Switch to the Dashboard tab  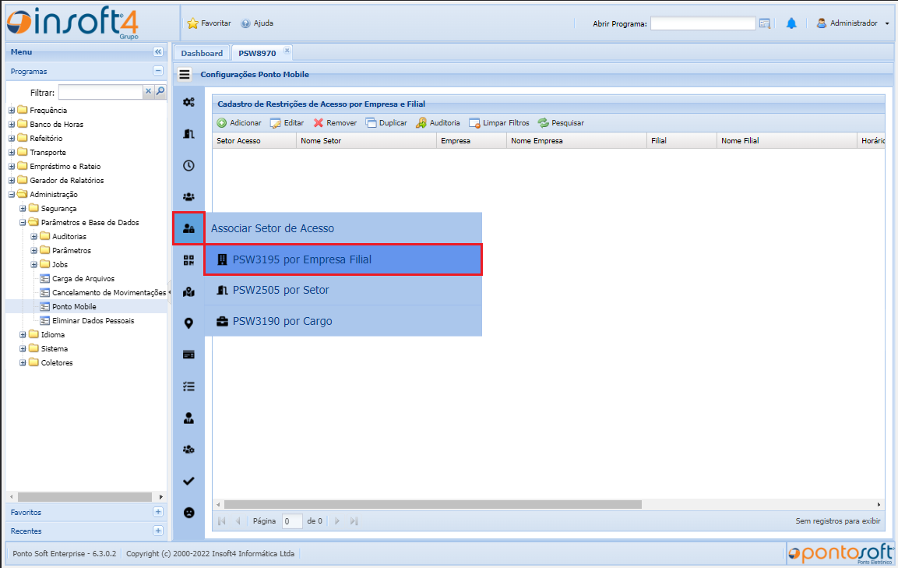pos(202,53)
